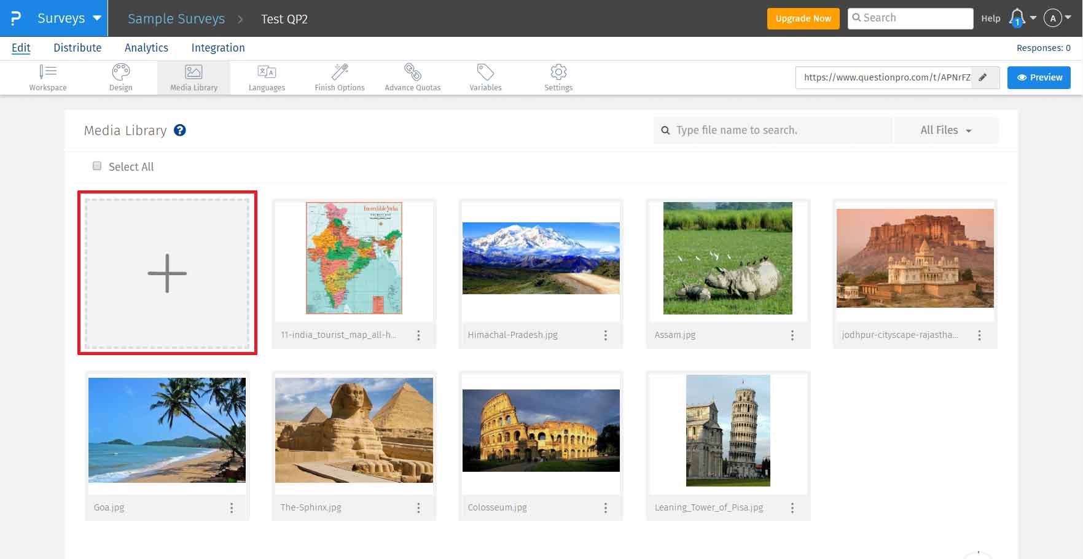1083x559 pixels.
Task: Click the user account avatar icon
Action: pos(1053,18)
